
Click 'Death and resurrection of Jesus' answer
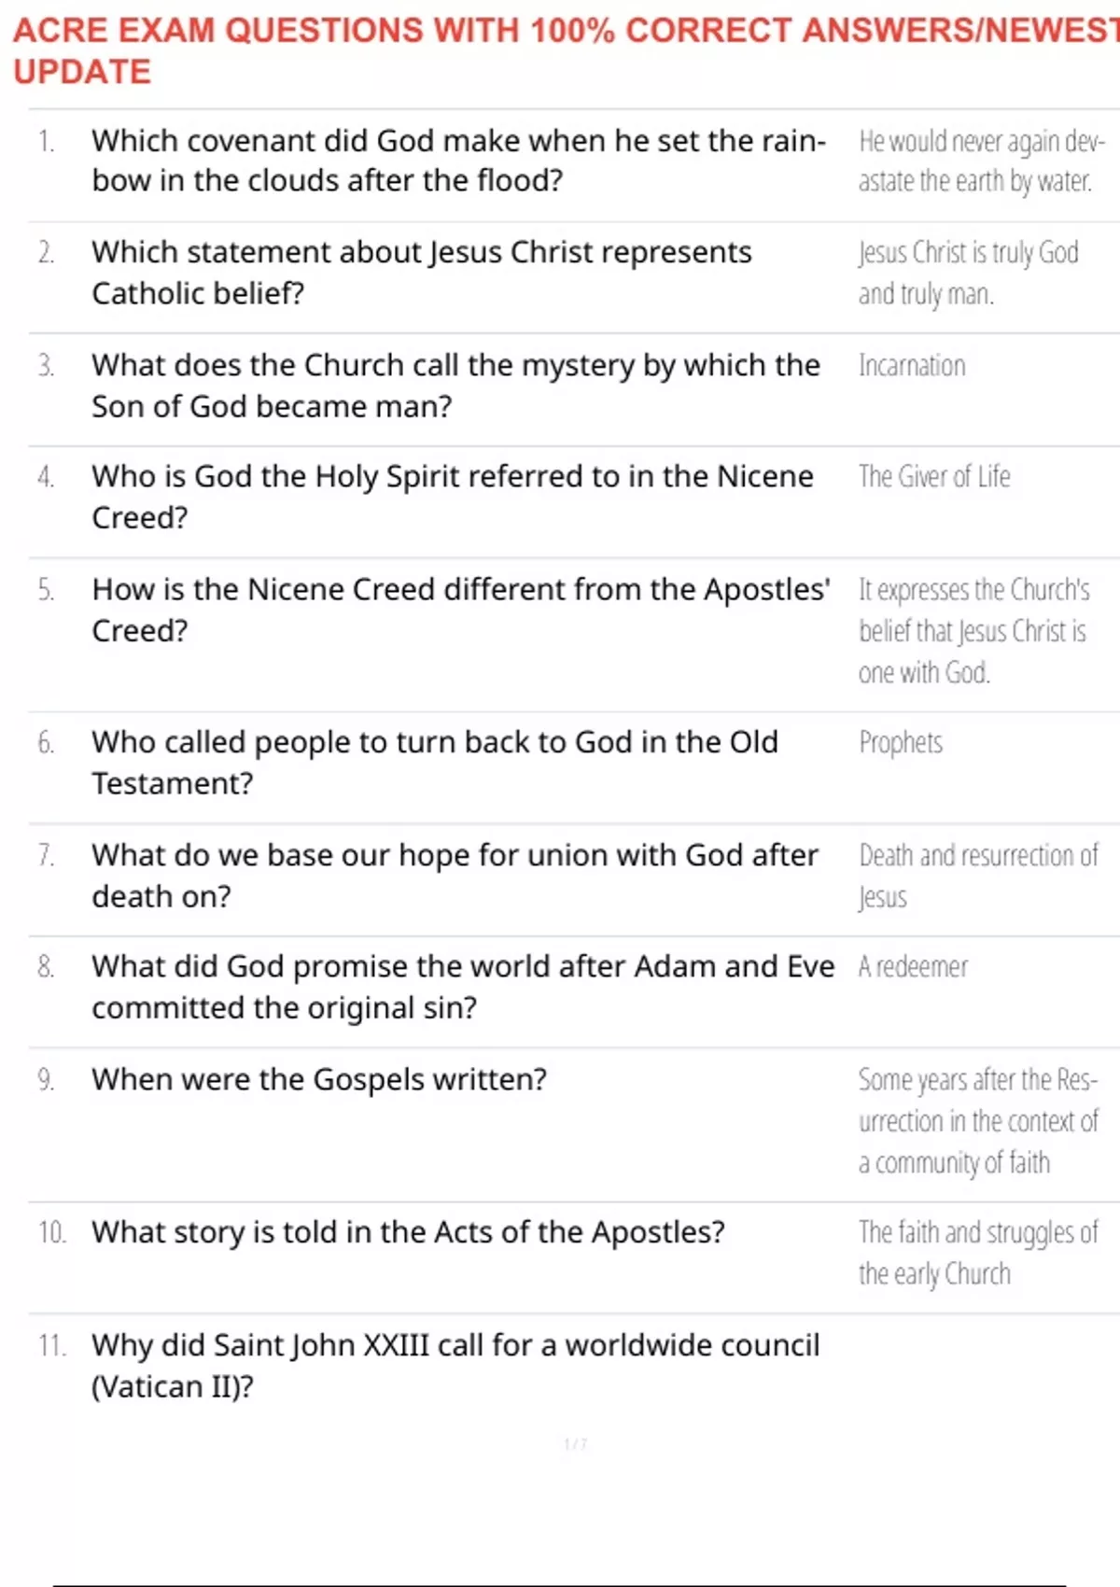point(978,876)
